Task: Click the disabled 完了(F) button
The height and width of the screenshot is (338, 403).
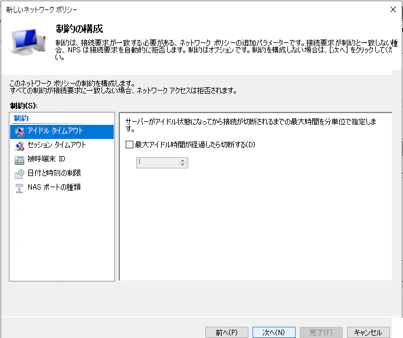Action: 321,332
